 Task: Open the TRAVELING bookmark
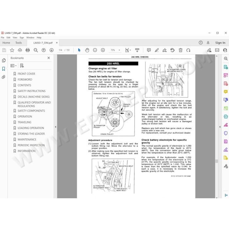[25, 122]
